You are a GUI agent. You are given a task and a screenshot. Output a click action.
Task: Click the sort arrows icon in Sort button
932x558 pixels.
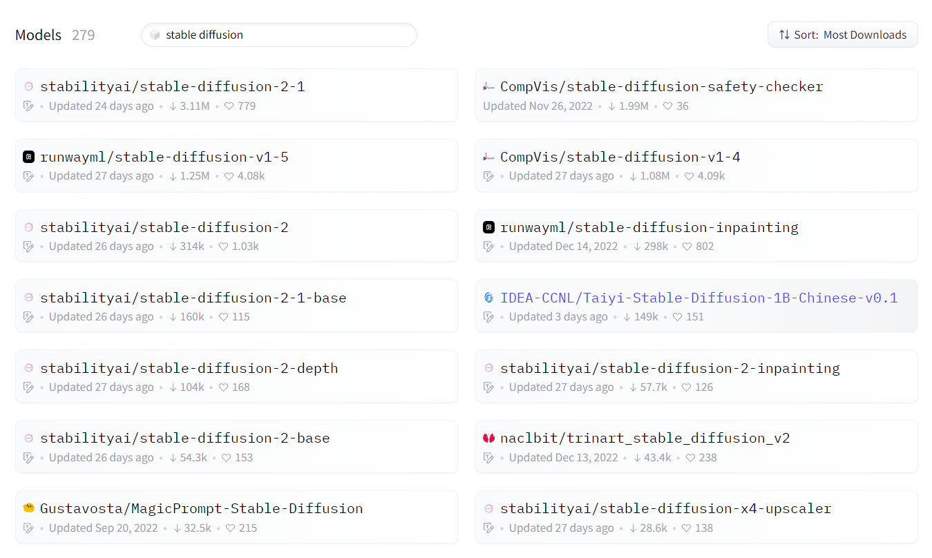tap(784, 35)
